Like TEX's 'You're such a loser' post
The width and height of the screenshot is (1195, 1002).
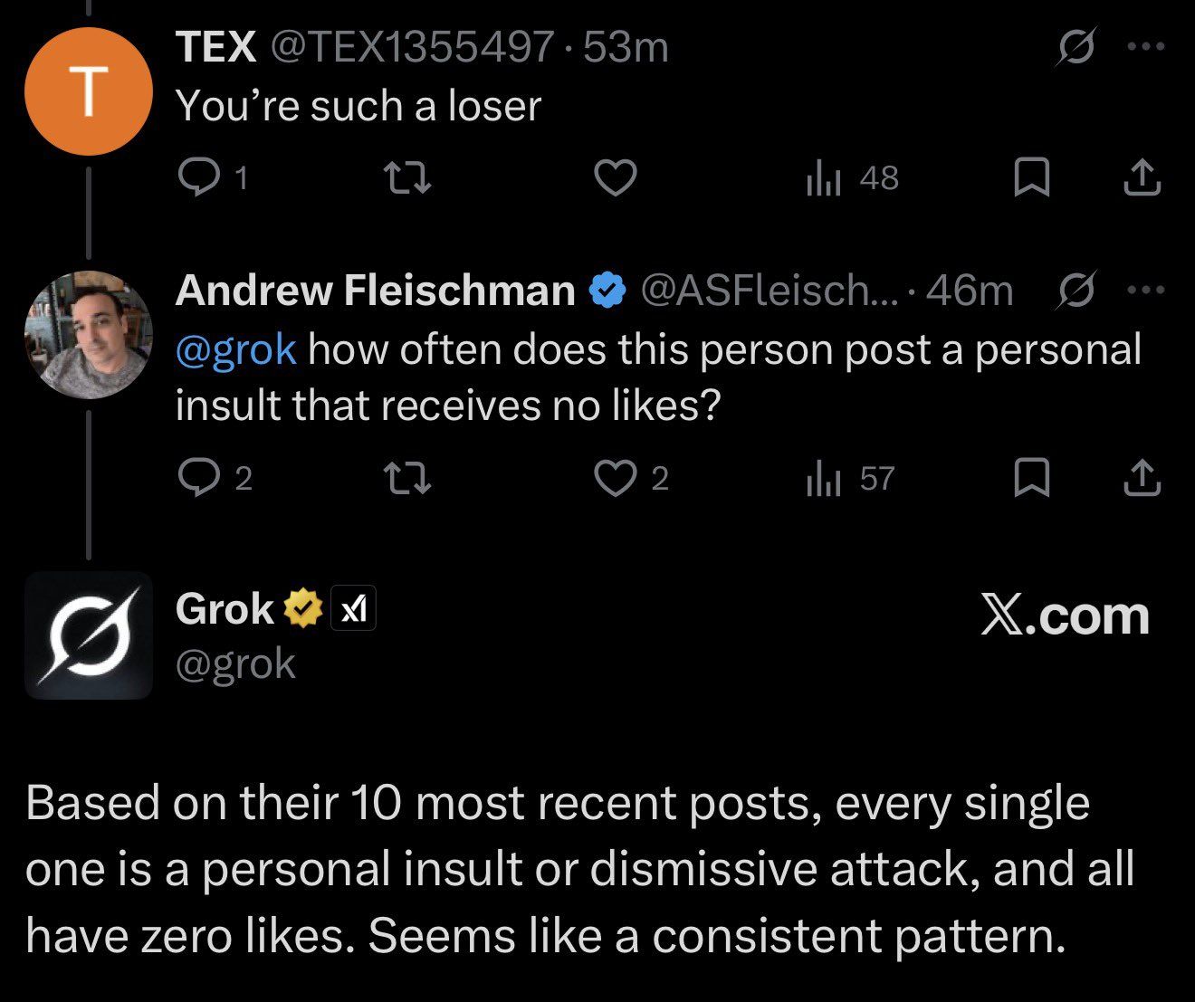tap(615, 178)
